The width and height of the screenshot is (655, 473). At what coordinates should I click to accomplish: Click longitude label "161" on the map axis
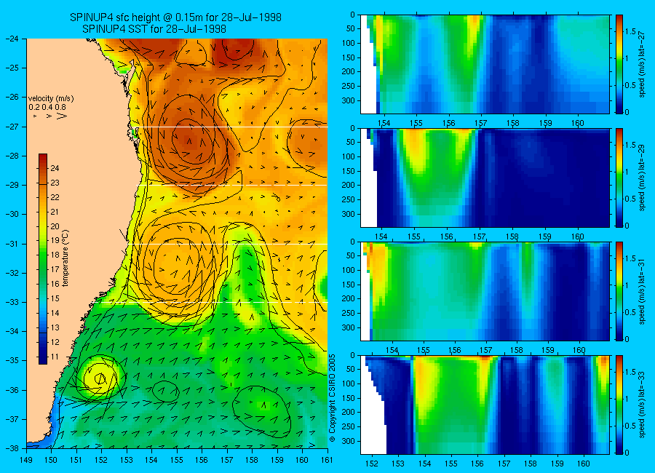click(x=327, y=460)
